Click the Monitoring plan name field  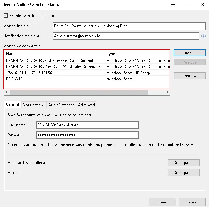point(129,26)
